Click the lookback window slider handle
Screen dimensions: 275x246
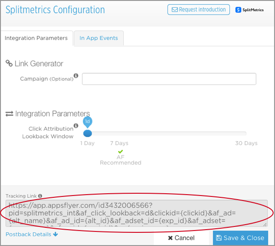(x=87, y=133)
